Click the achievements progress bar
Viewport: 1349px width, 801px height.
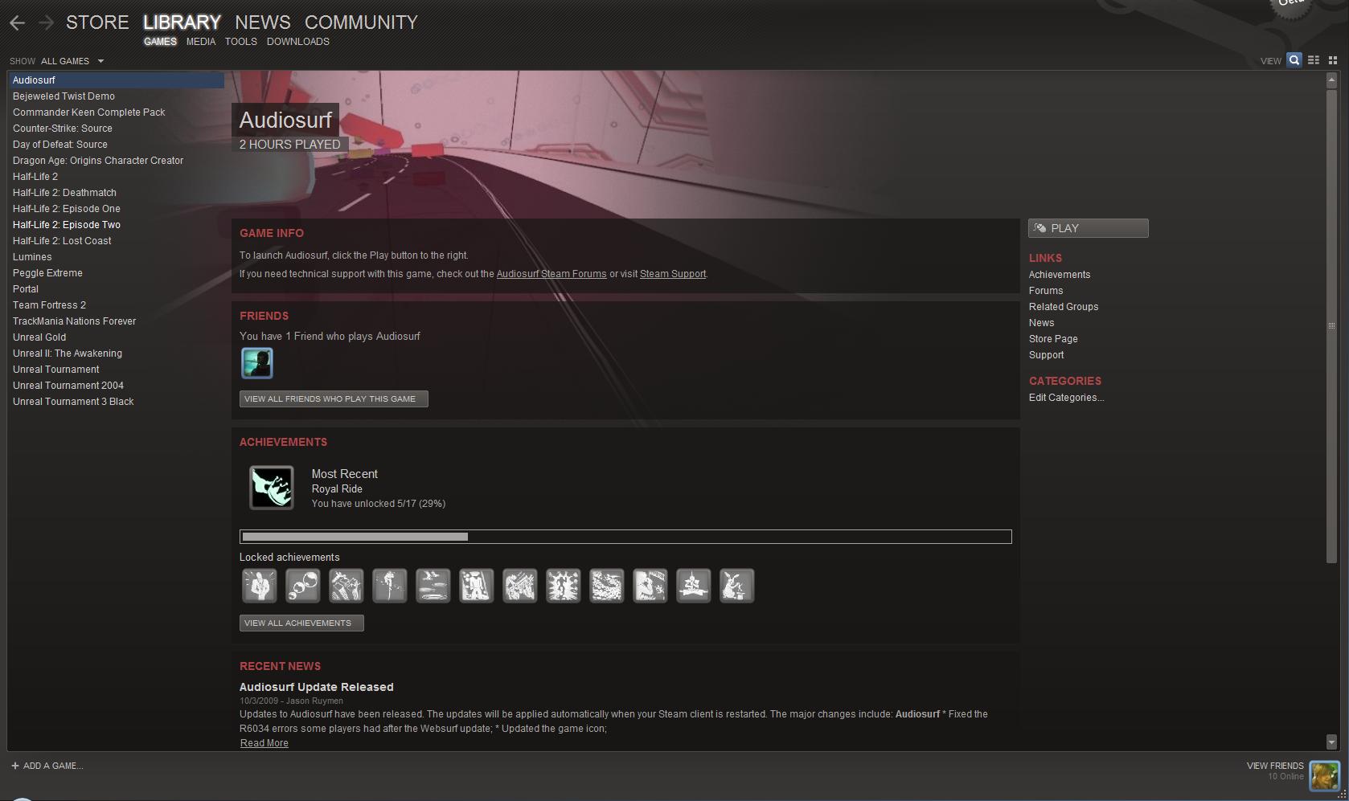click(625, 537)
